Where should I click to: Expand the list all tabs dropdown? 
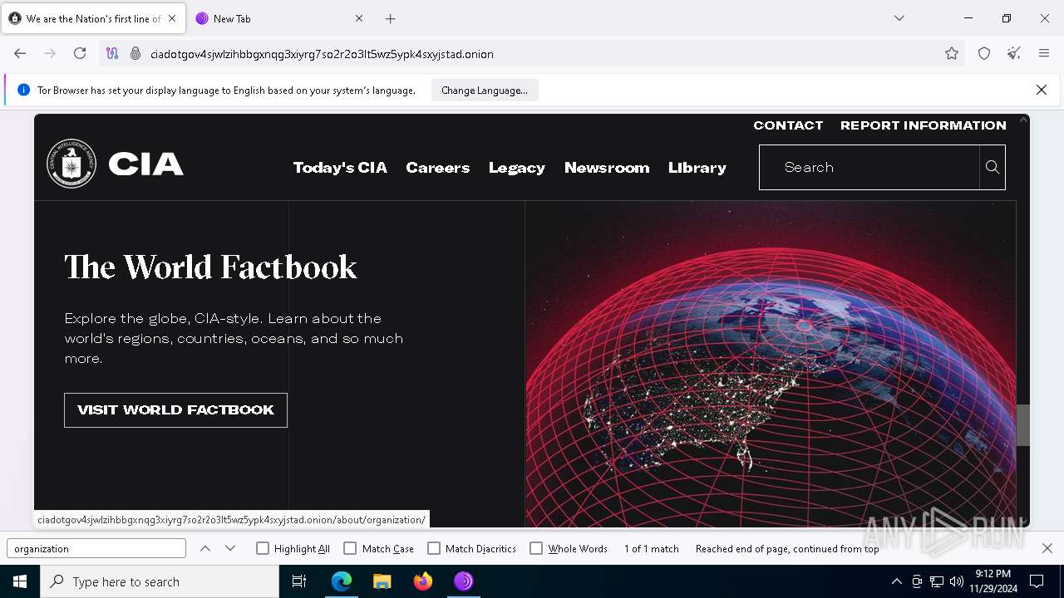[x=899, y=18]
